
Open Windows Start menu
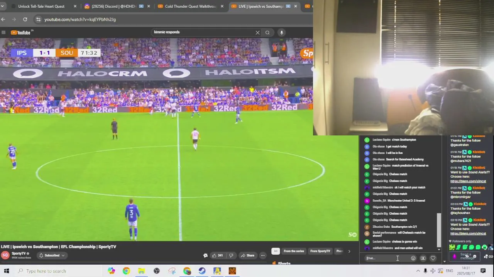coord(6,271)
